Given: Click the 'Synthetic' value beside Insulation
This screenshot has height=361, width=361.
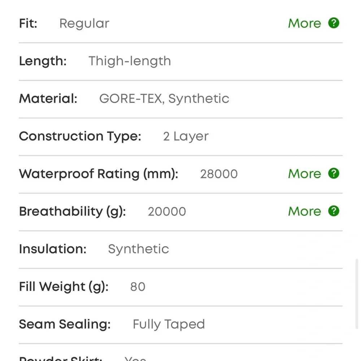Looking at the screenshot, I should pos(139,249).
